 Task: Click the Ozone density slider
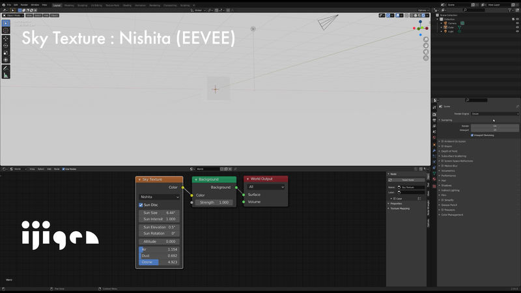[x=160, y=262]
